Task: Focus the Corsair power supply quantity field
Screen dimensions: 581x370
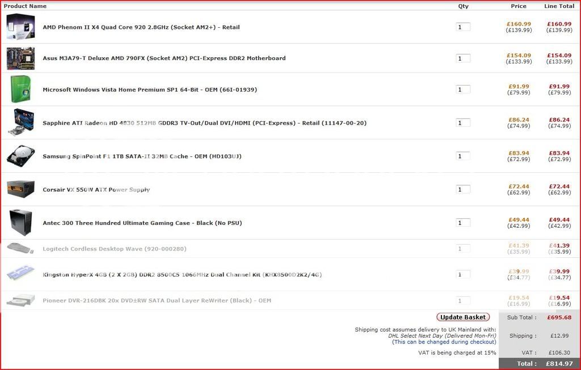Action: pos(463,190)
